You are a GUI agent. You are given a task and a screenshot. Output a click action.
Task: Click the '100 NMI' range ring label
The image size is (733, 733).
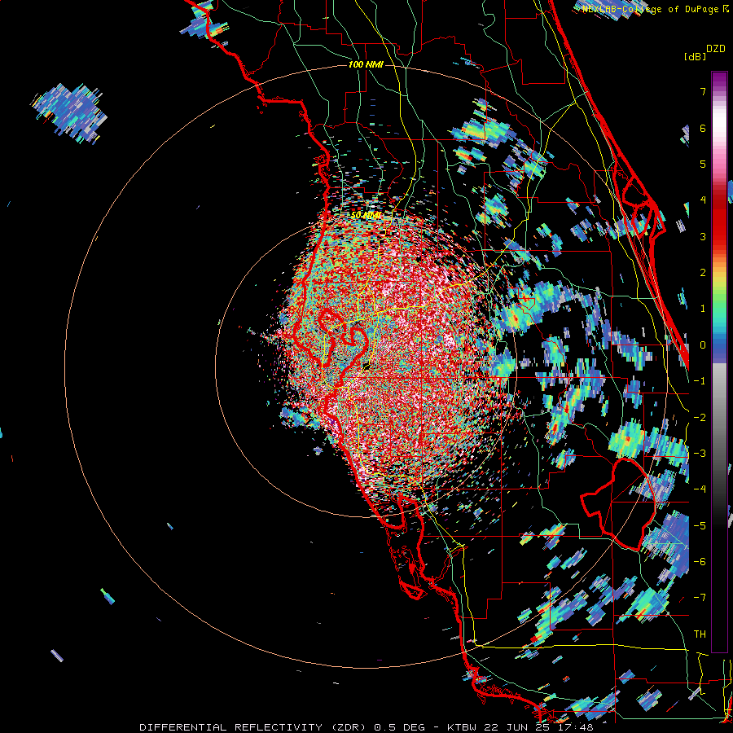(x=366, y=64)
